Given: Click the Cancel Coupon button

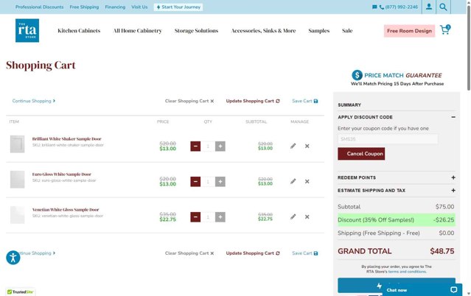Looking at the screenshot, I should click(361, 154).
